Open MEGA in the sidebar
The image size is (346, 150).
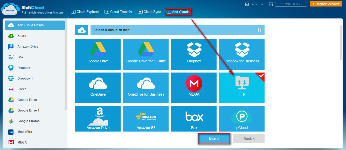(35, 142)
